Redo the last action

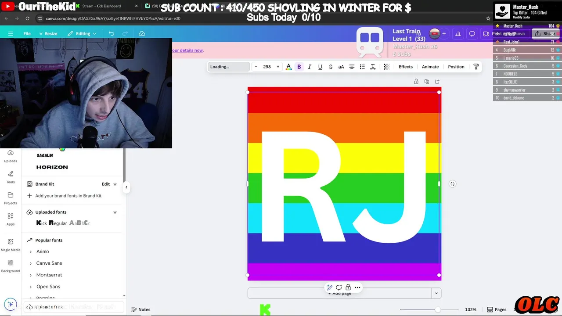(125, 33)
